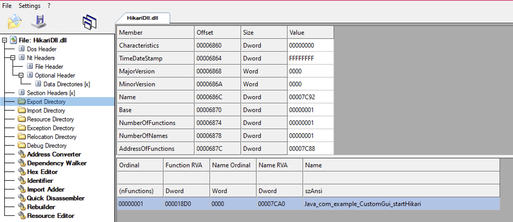Click the Save floppy disk icon

coord(39,22)
